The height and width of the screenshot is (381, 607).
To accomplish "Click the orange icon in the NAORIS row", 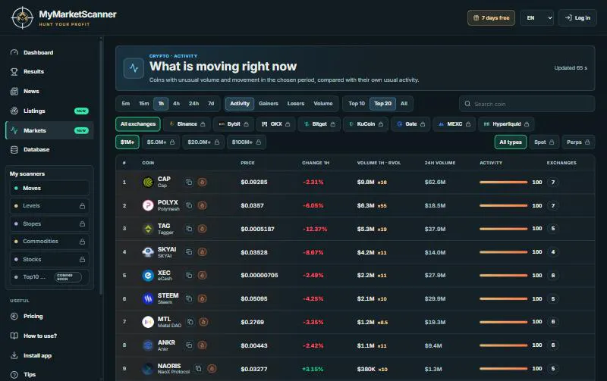I will 212,369.
